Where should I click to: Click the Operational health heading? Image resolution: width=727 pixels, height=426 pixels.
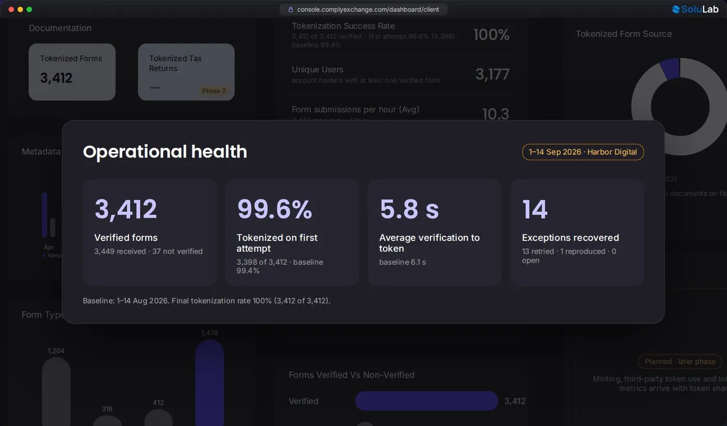click(x=165, y=151)
